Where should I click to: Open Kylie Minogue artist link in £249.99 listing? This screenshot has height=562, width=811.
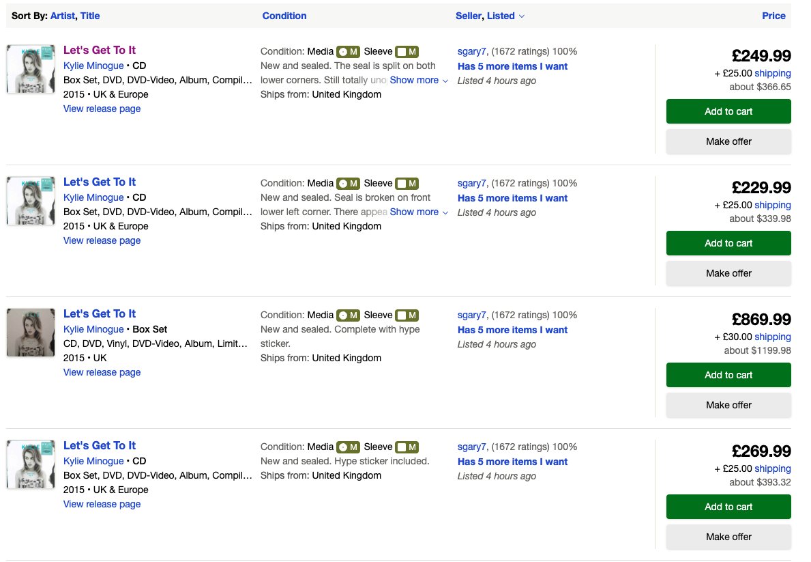pyautogui.click(x=93, y=66)
